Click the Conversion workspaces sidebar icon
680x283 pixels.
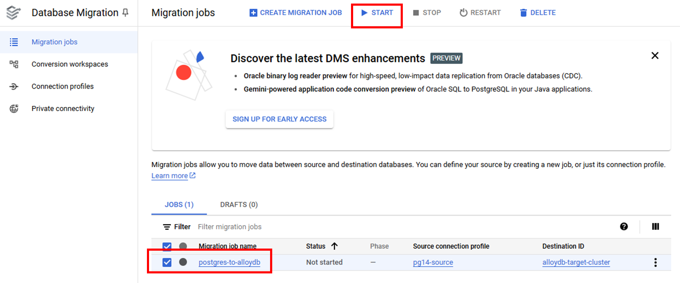coord(14,64)
